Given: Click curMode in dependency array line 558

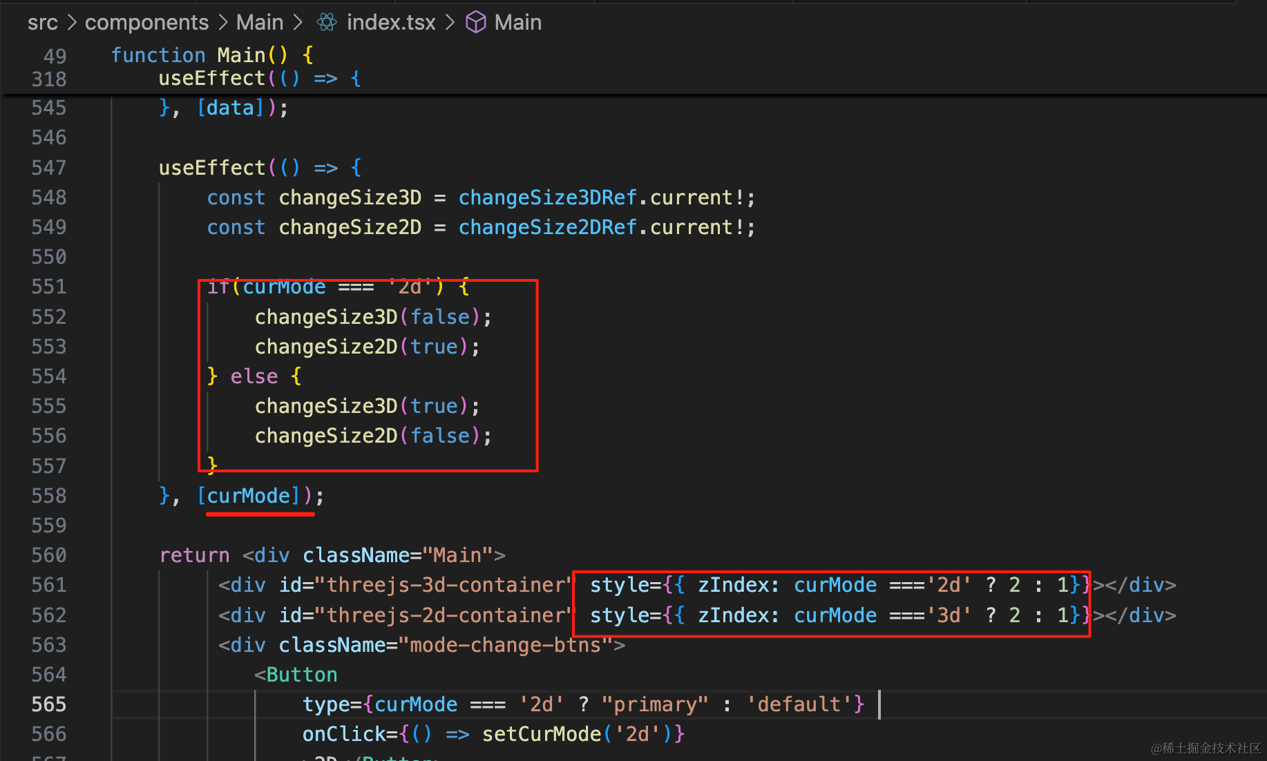Looking at the screenshot, I should click(249, 496).
